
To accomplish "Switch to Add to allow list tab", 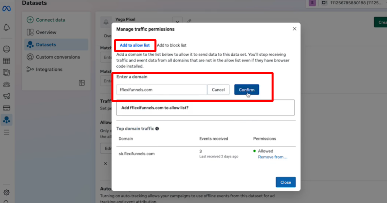I will pyautogui.click(x=135, y=45).
